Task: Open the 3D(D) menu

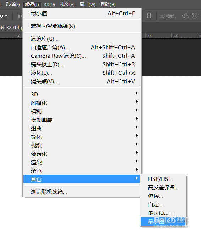Action: pyautogui.click(x=49, y=4)
